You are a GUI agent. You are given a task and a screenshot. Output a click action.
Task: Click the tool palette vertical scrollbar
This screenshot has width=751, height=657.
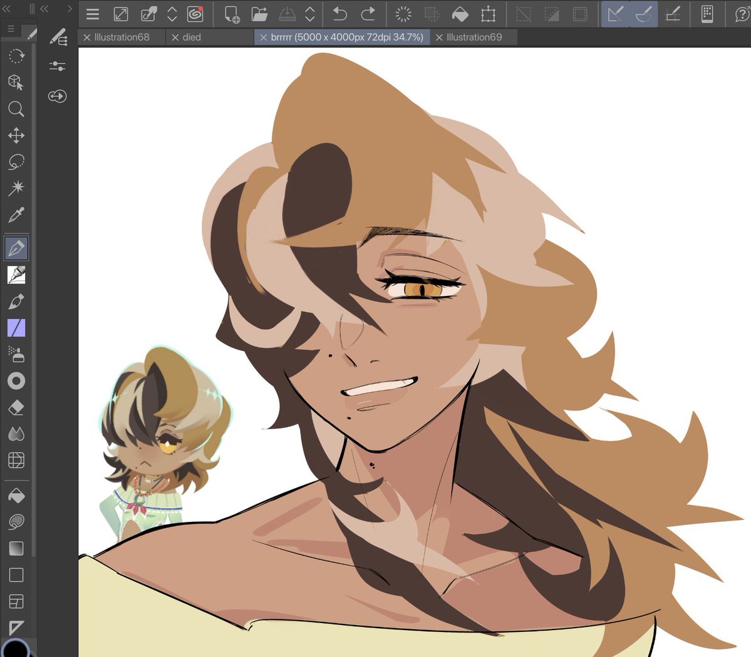click(33, 300)
